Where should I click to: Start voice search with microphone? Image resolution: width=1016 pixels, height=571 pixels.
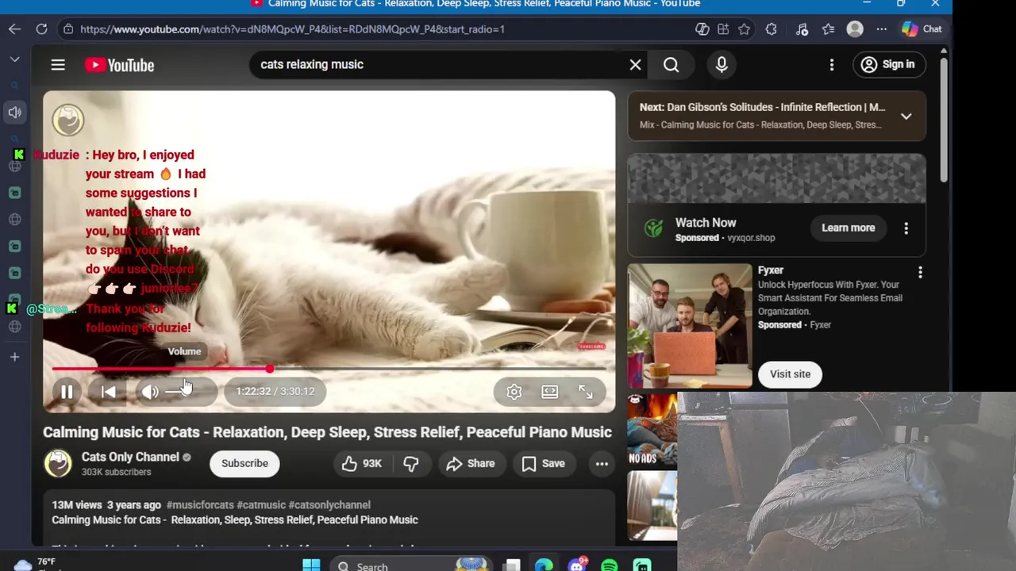pyautogui.click(x=722, y=65)
